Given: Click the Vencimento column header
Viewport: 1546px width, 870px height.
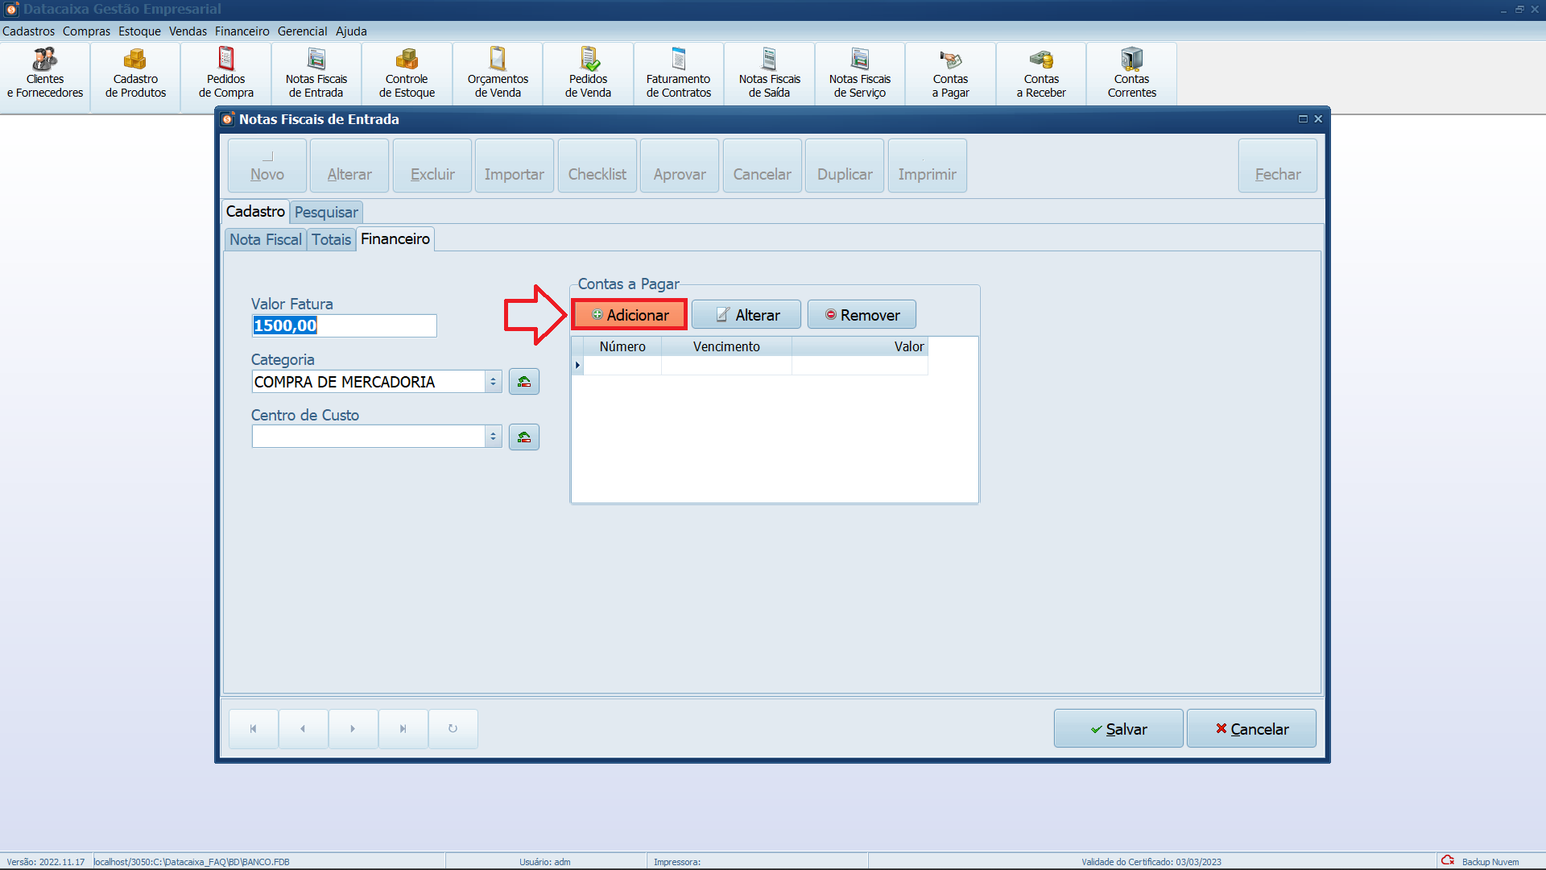Looking at the screenshot, I should (x=725, y=346).
